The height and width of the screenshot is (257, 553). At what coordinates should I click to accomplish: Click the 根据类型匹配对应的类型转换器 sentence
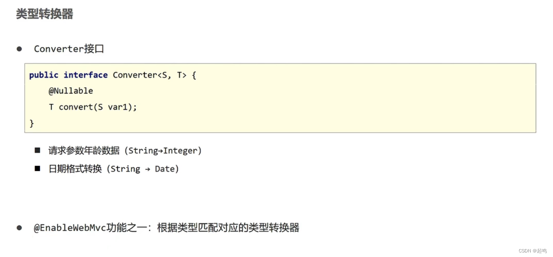tap(228, 228)
